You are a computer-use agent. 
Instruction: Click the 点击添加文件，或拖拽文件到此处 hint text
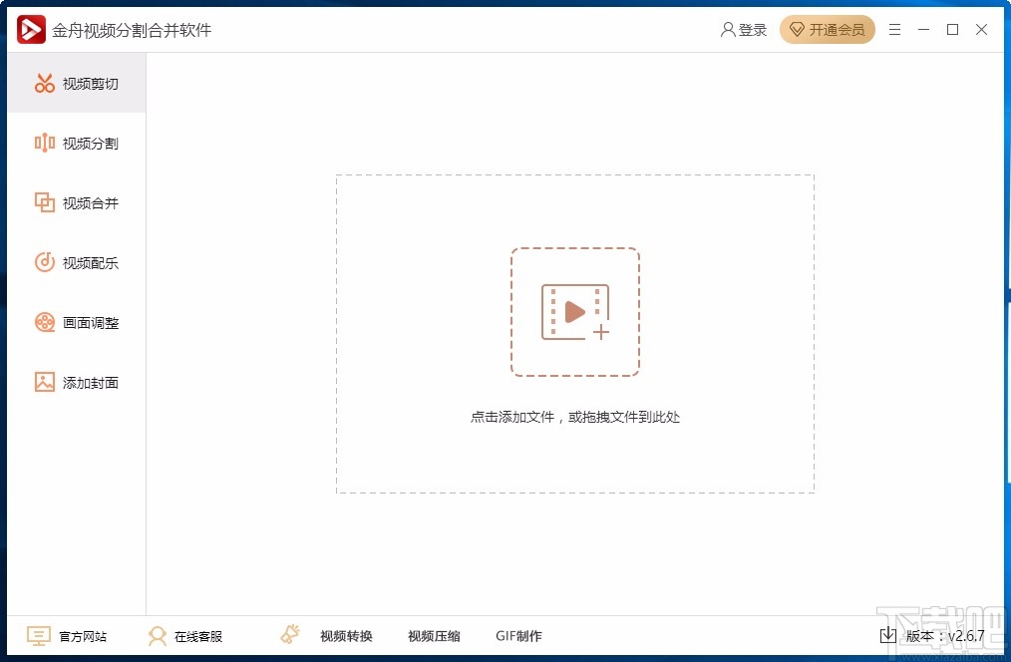pyautogui.click(x=575, y=417)
